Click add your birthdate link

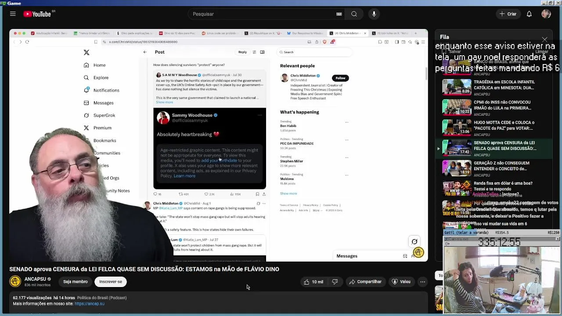point(219,161)
